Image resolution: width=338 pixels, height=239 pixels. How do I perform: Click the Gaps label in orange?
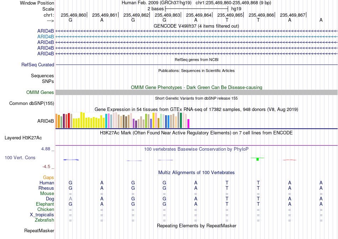[48, 178]
